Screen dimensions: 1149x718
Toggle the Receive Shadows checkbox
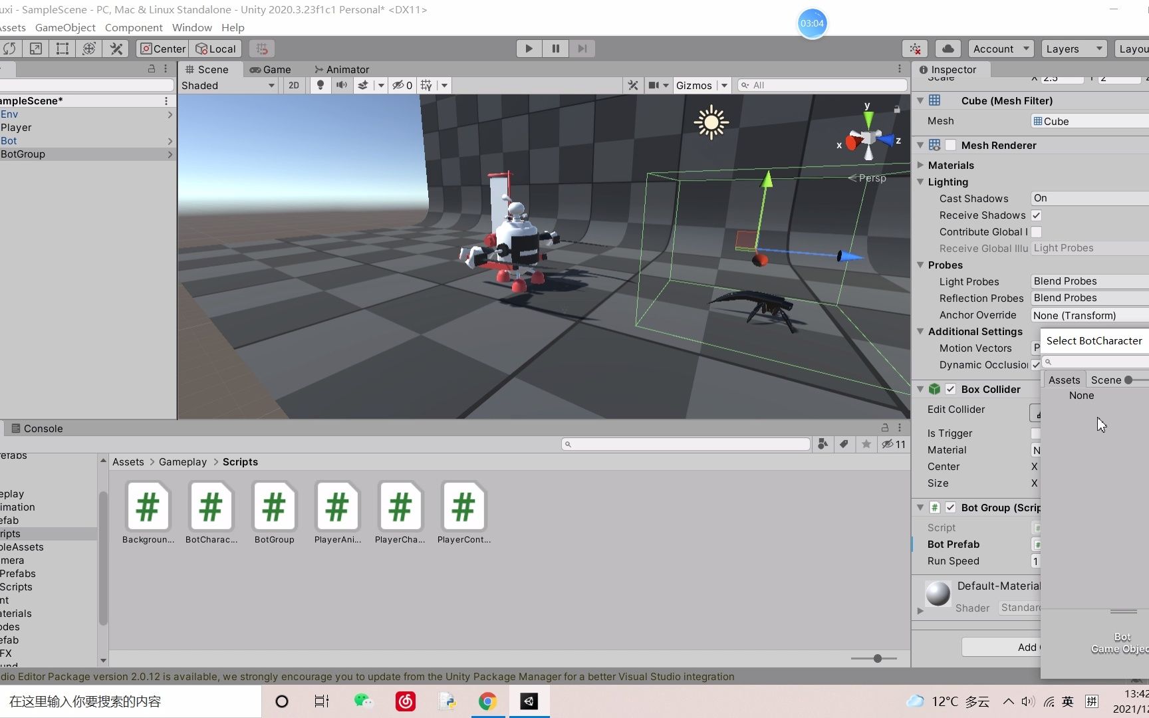pyautogui.click(x=1036, y=215)
